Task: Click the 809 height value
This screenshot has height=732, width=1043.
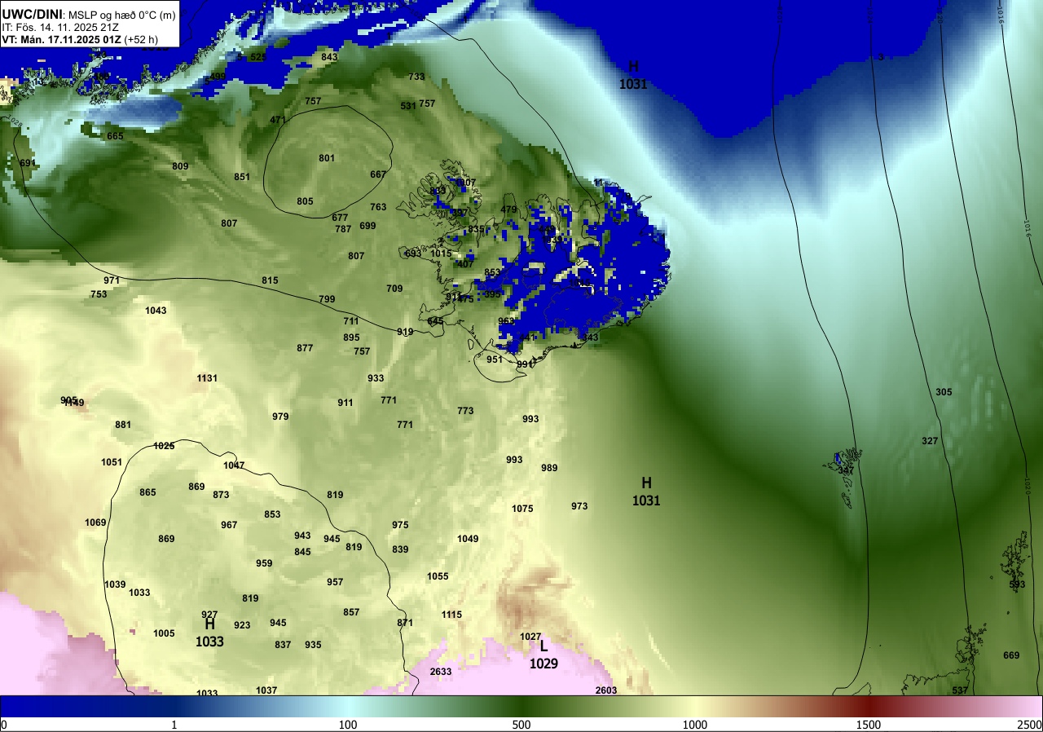Action: (180, 166)
